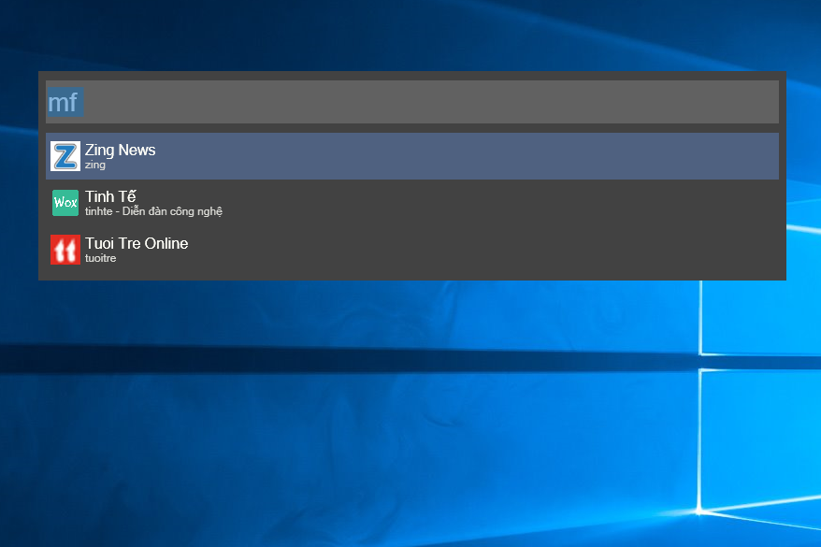
Task: Click the red Tuoi Tre Online icon
Action: (65, 249)
